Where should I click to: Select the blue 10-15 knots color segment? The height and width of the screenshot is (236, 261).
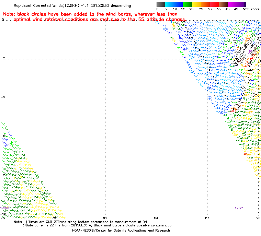coord(179,4)
